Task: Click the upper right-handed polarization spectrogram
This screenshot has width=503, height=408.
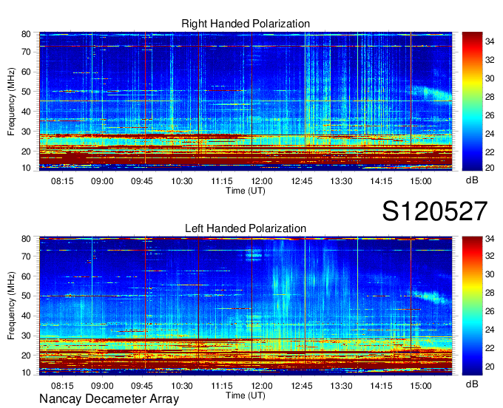Action: (x=246, y=101)
